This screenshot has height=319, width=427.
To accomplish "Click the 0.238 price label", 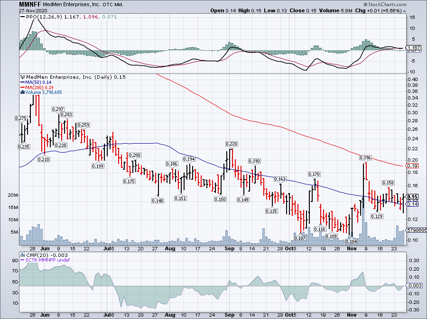I will 61,145.
